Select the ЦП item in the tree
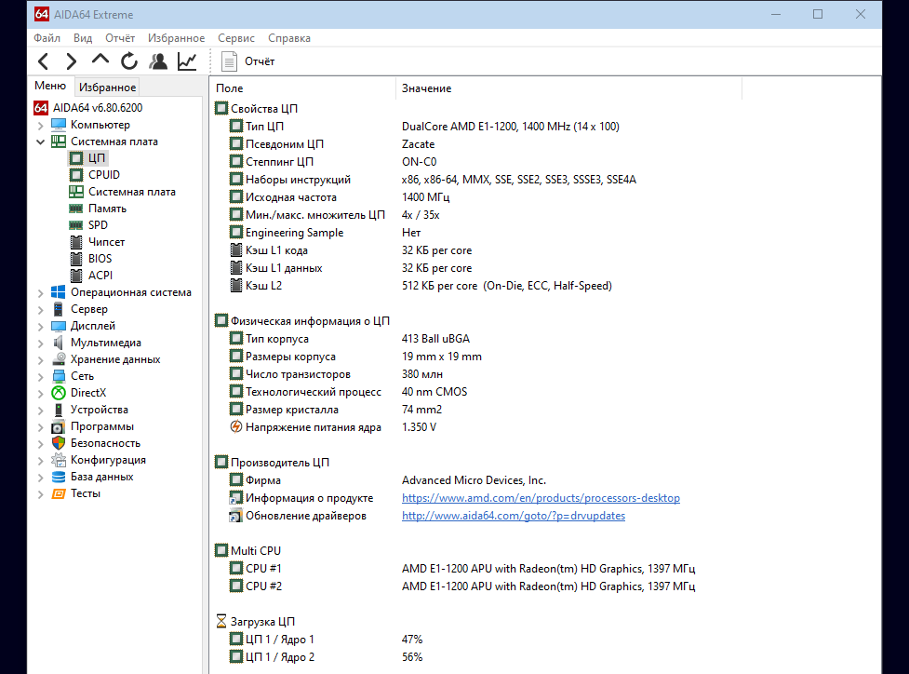The height and width of the screenshot is (674, 909). point(96,157)
